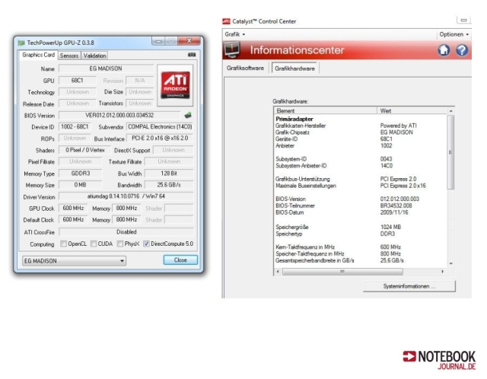This screenshot has width=487, height=379.
Task: Toggle the PhysX checkbox
Action: pos(120,244)
